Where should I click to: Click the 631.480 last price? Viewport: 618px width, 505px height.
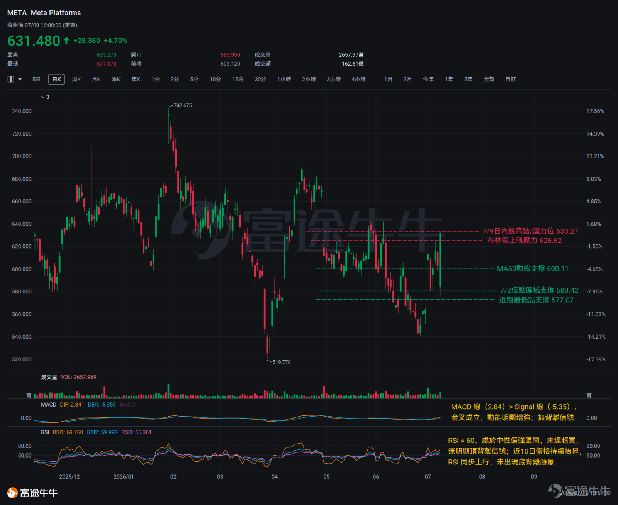[34, 41]
